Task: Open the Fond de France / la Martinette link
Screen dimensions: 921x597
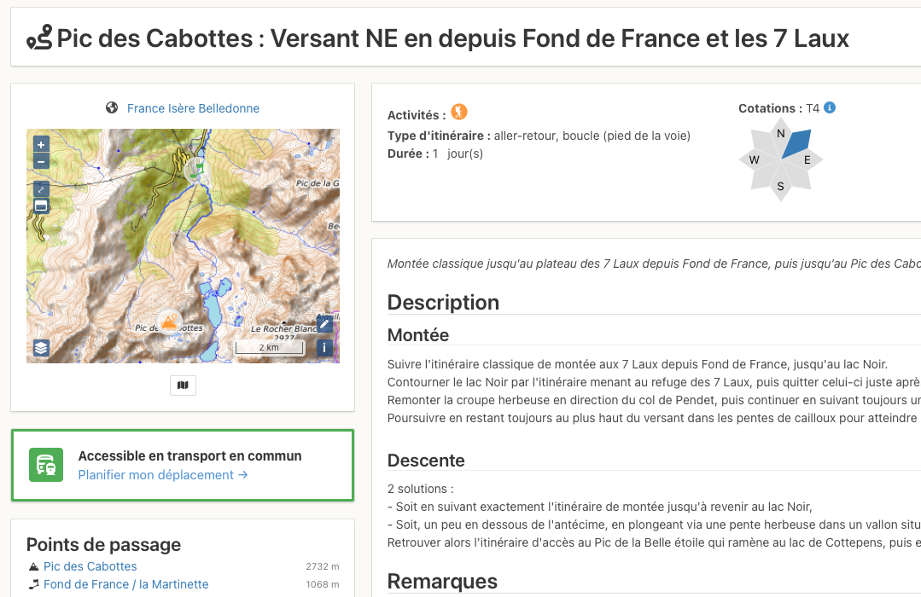Action: (x=125, y=584)
